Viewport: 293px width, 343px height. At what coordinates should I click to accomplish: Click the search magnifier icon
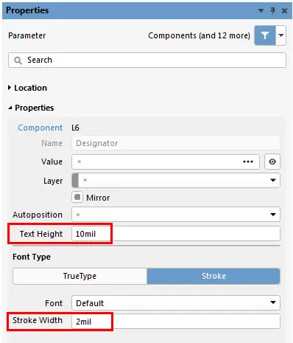point(18,60)
